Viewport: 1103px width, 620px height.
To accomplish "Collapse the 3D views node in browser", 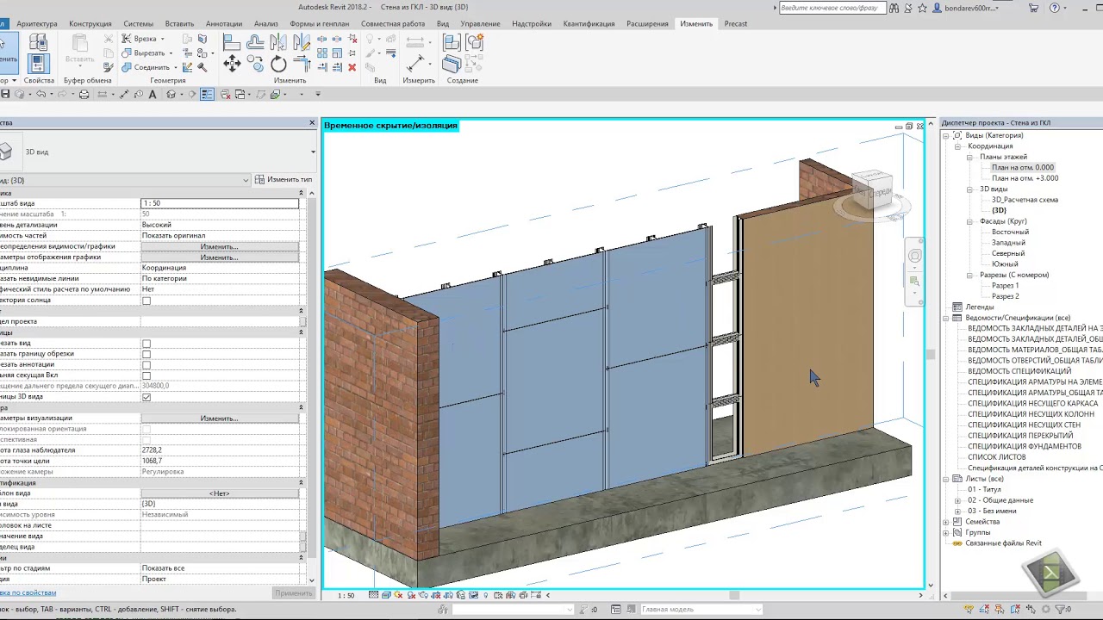I will point(969,189).
